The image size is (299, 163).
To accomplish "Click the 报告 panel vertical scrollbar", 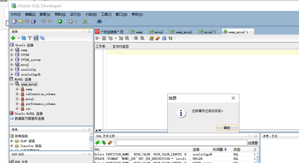I will coord(91,141).
